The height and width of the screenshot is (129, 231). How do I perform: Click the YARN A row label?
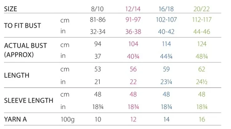point(16,120)
